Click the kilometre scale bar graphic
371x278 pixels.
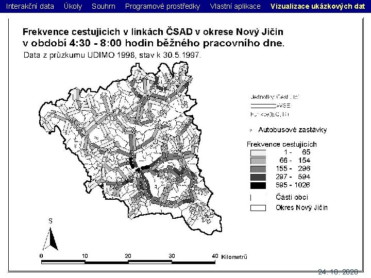(x=128, y=262)
